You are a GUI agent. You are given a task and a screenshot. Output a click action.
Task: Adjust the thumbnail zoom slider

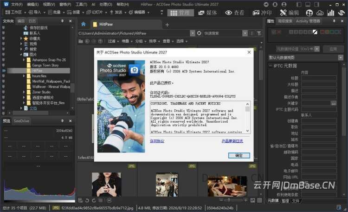(x=233, y=200)
